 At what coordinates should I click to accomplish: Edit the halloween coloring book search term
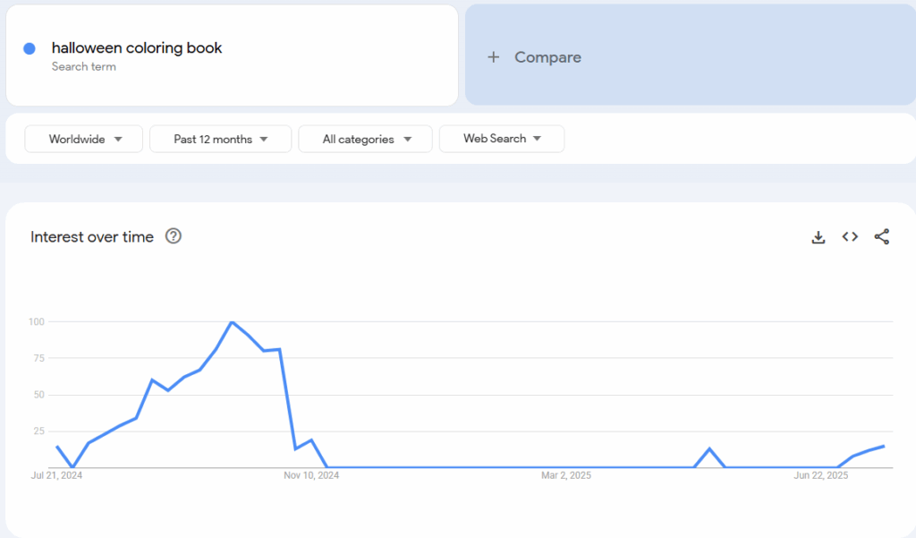point(137,48)
